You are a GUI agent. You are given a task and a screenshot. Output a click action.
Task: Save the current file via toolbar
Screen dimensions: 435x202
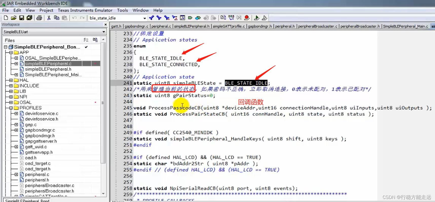coord(22,18)
